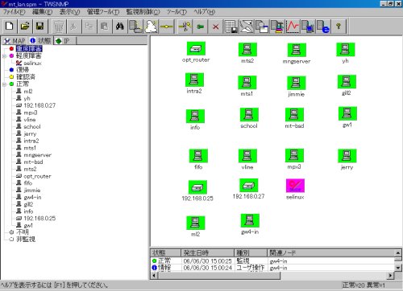Select the magenta selinux node icon
The image size is (403, 291).
click(295, 186)
